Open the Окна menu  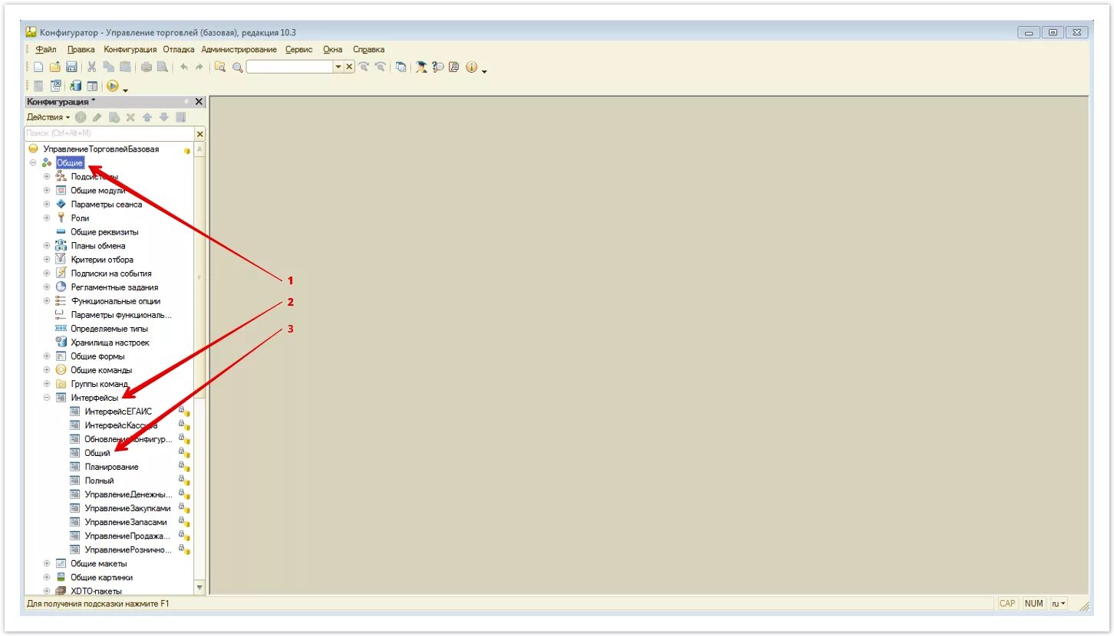pos(333,50)
